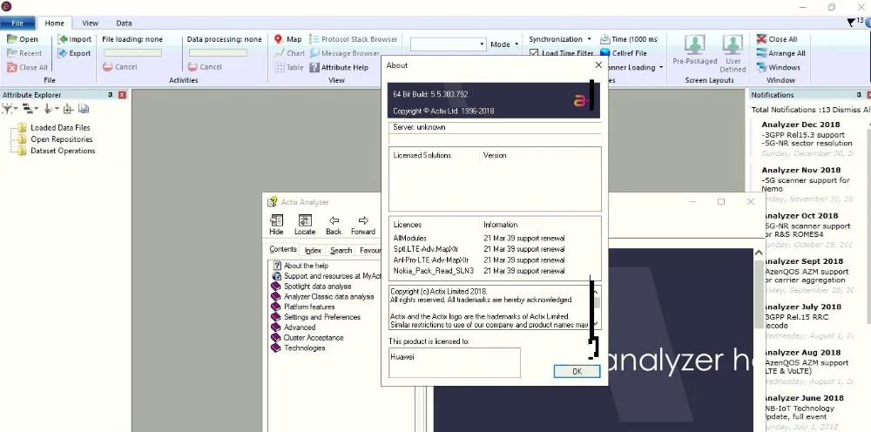
Task: Open Attribute Help
Action: coord(339,67)
